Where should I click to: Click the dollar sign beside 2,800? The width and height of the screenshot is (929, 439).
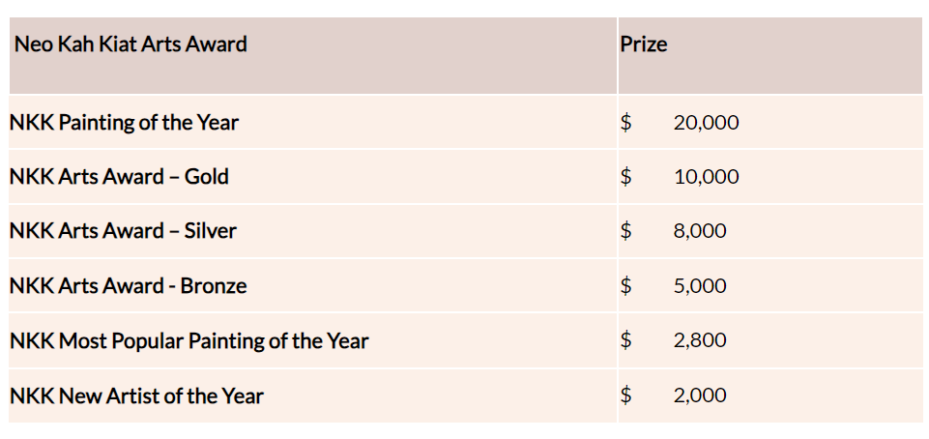click(626, 340)
